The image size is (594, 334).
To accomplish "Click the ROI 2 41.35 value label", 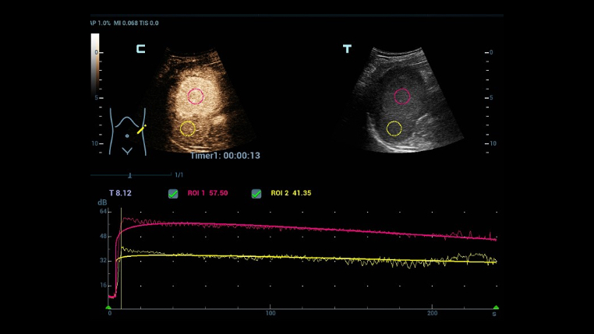I will point(291,193).
